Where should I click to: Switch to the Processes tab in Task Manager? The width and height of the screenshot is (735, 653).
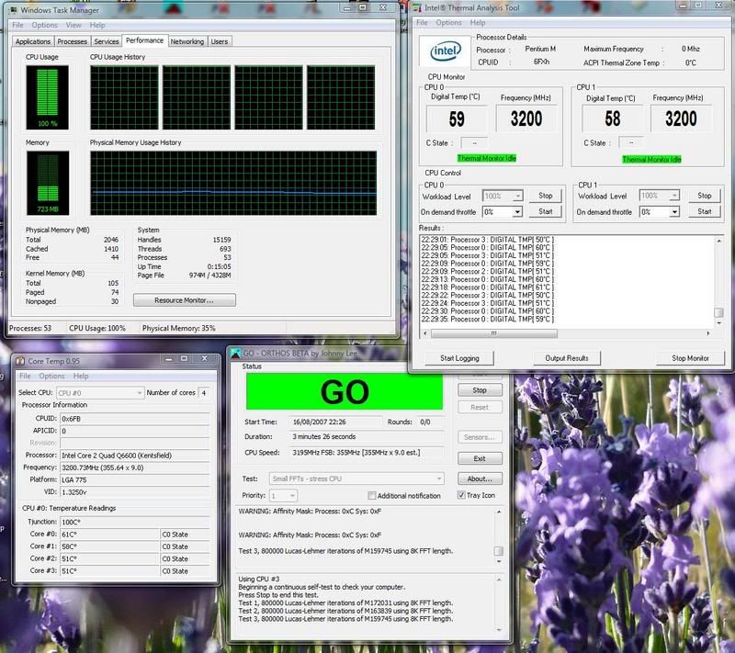tap(73, 41)
